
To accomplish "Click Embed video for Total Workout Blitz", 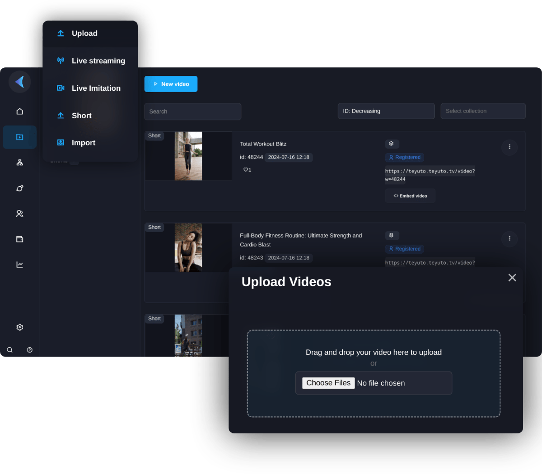I will tap(410, 195).
